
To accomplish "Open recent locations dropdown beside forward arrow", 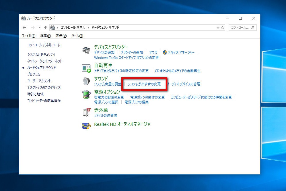I will [40, 28].
